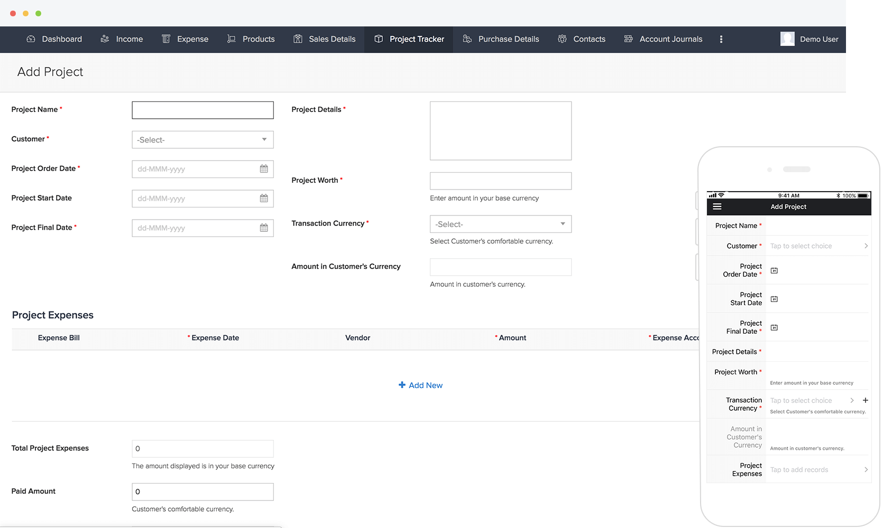Click the Expense Bill column header
The image size is (883, 528).
click(59, 338)
